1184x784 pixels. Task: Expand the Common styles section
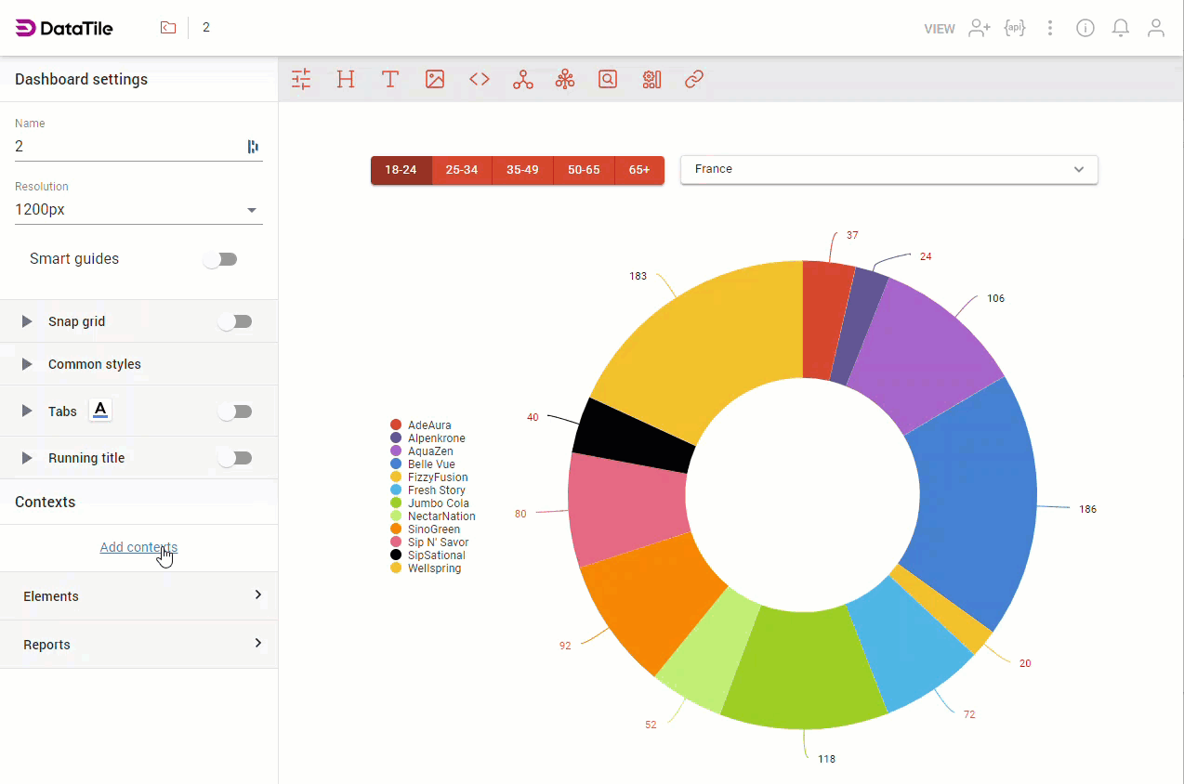pyautogui.click(x=94, y=364)
